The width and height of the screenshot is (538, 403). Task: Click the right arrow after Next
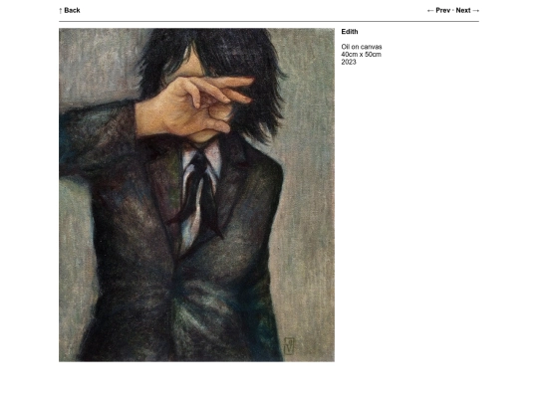click(475, 11)
